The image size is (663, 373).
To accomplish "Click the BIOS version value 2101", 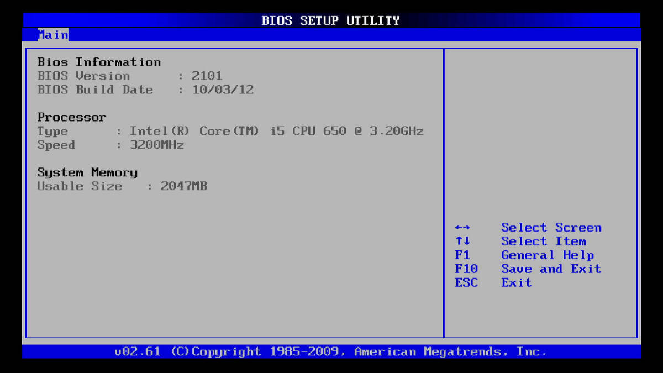I will coord(207,76).
